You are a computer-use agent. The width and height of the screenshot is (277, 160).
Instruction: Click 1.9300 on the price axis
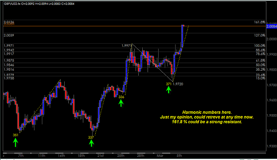point(272,146)
